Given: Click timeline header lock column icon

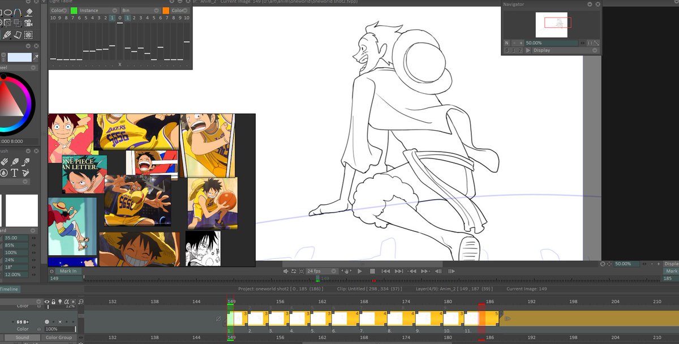Looking at the screenshot, I should pos(53,302).
